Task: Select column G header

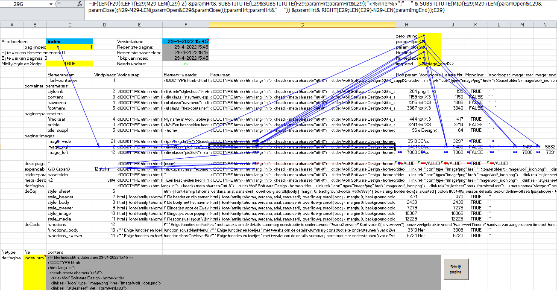Action: (x=302, y=25)
